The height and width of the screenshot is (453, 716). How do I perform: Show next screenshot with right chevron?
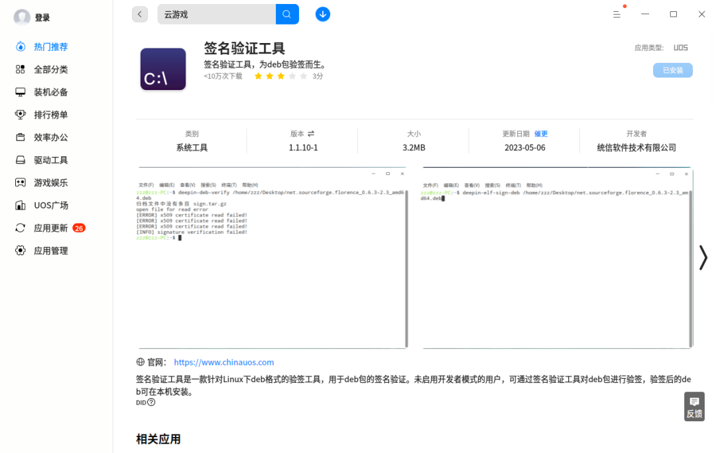coord(703,258)
